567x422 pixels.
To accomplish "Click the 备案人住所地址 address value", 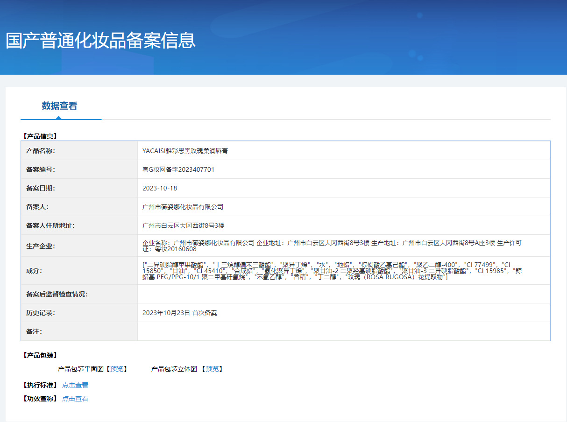I will pos(184,225).
